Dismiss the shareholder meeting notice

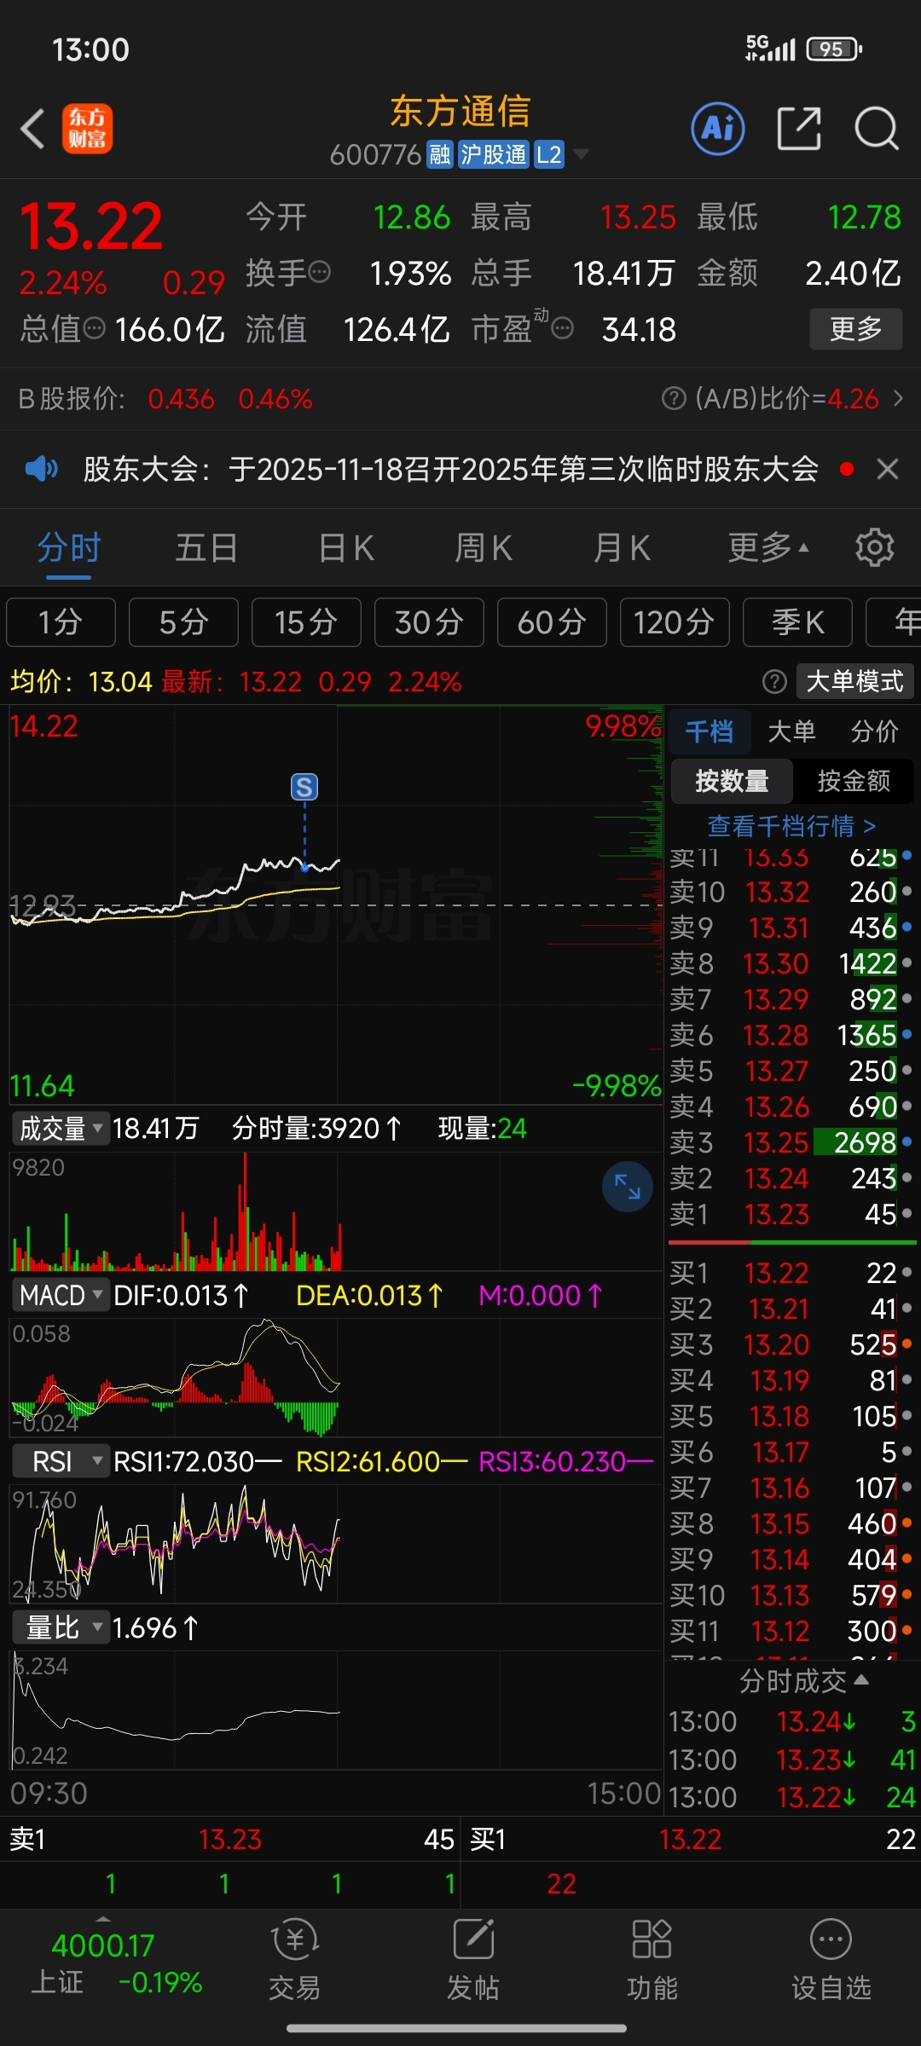pyautogui.click(x=888, y=469)
